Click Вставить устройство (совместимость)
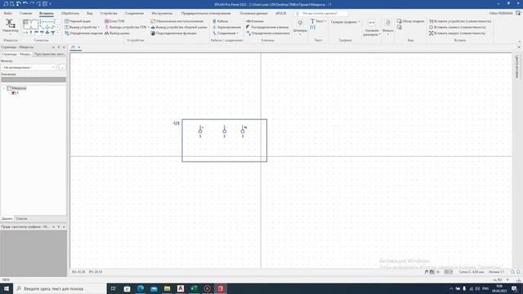Viewport: 523px width, 294px height. point(460,21)
